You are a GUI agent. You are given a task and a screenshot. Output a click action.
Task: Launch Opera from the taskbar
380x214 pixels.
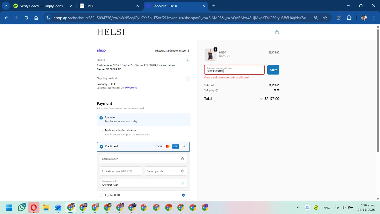pyautogui.click(x=34, y=208)
